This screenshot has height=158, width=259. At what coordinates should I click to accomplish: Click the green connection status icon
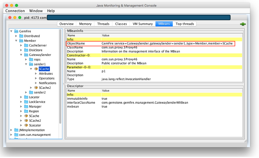(243, 24)
